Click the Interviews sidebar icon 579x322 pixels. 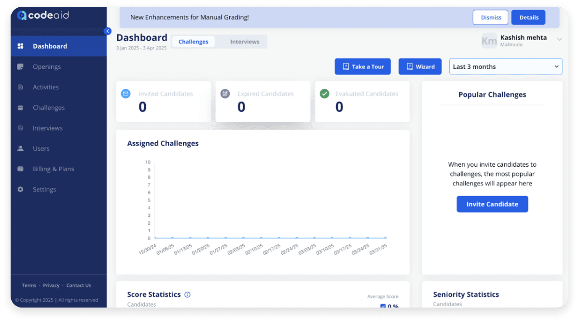coord(20,128)
